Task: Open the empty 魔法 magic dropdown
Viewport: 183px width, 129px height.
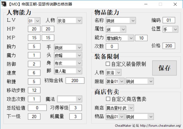Action: point(70,99)
